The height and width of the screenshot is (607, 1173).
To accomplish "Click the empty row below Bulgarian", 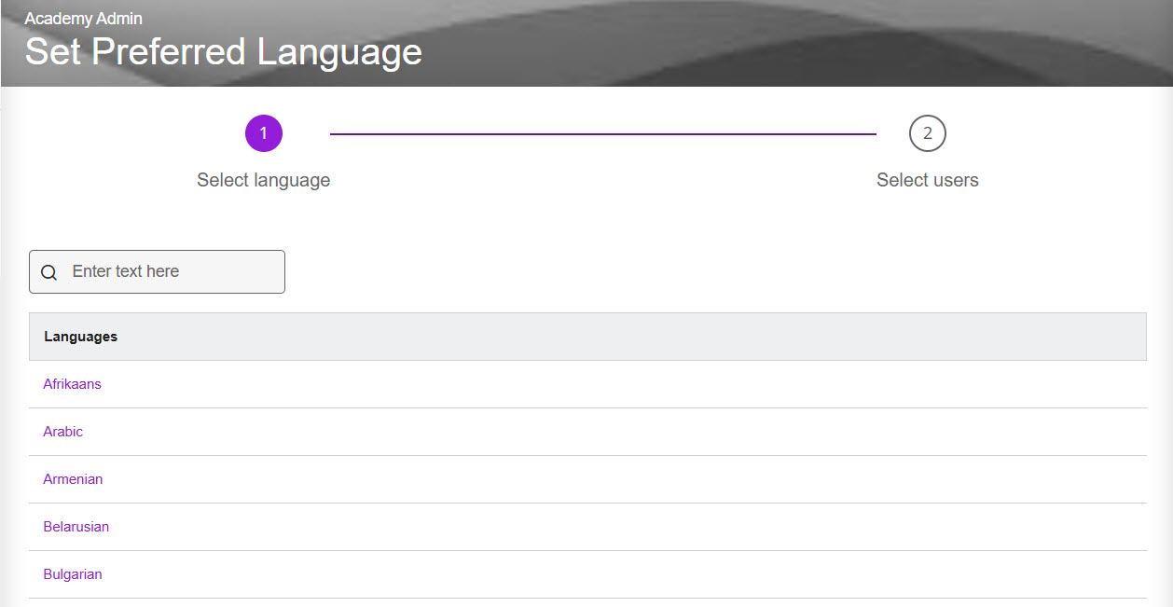I will (587, 603).
